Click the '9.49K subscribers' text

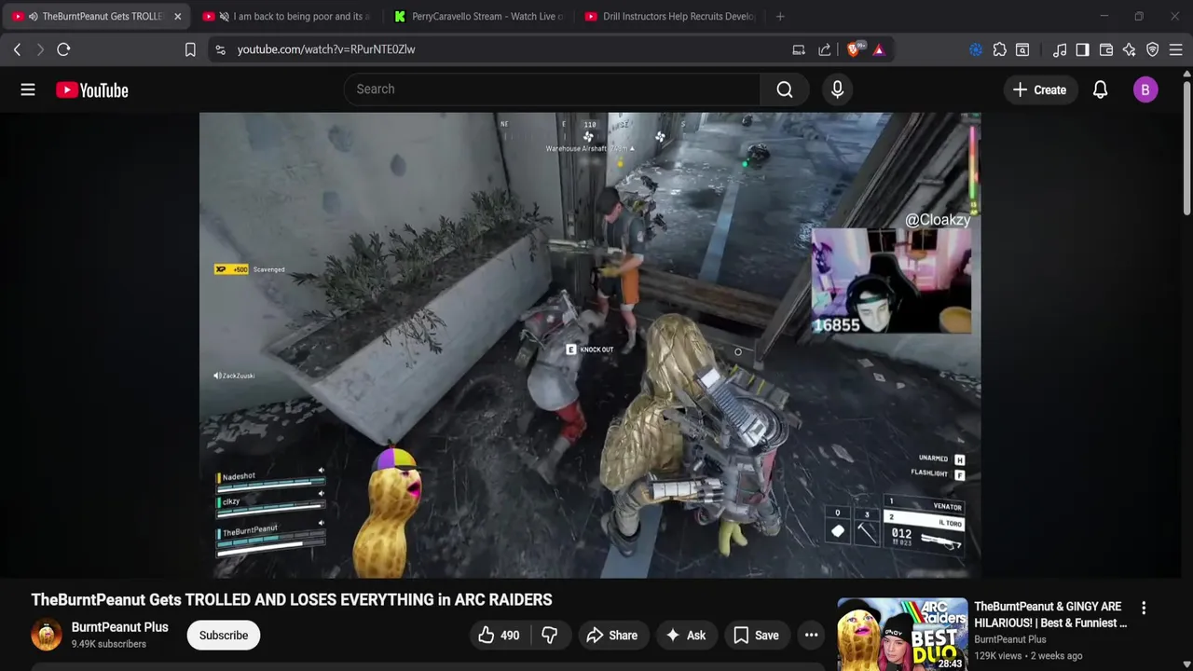[108, 644]
